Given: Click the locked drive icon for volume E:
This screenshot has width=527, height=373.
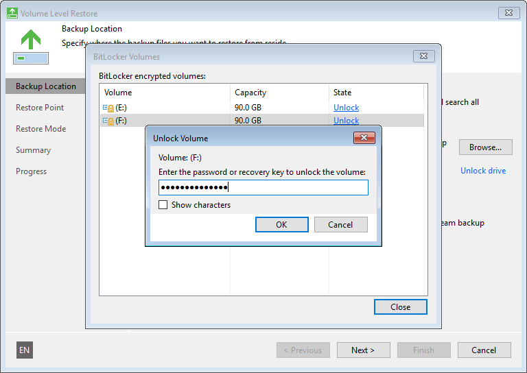Looking at the screenshot, I should 108,108.
